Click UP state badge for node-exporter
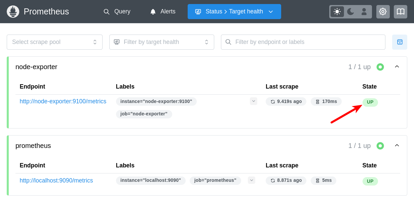 [370, 102]
